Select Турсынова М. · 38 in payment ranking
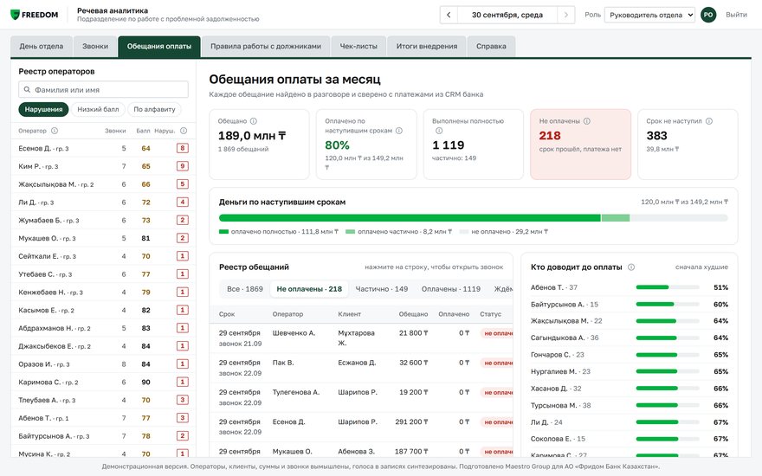Viewport: 762px width, 476px height. coord(629,405)
